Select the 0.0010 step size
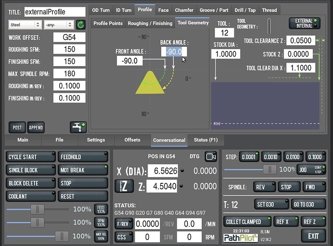 pyautogui.click(x=271, y=157)
